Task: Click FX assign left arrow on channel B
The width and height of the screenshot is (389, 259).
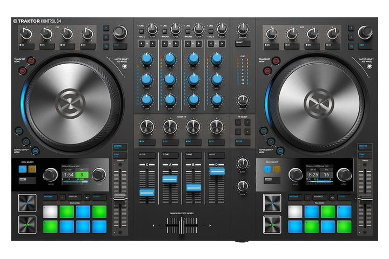Action: pos(187,44)
